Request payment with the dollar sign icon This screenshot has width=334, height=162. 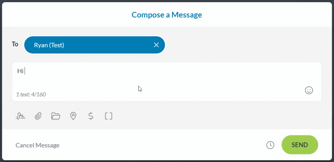point(91,116)
